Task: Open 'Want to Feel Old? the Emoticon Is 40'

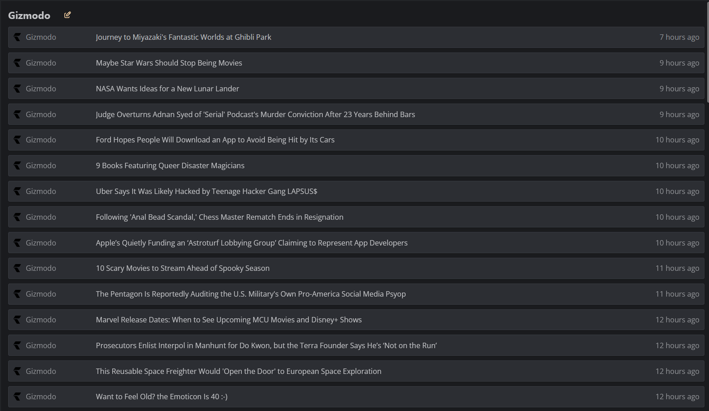Action: (162, 397)
